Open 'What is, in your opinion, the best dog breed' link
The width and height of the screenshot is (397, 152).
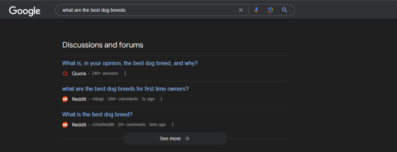click(130, 63)
